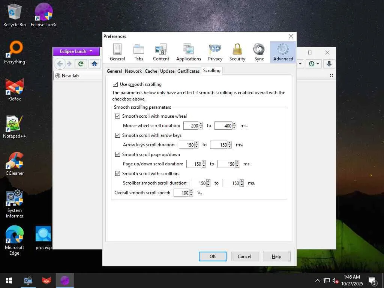Adjust the overall smooth scroll speed spinner
384x288 pixels.
click(191, 193)
